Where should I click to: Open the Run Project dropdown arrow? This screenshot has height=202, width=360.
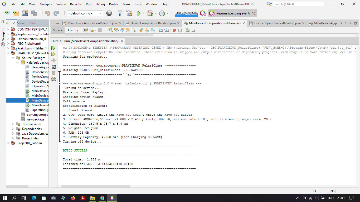pos(144,13)
